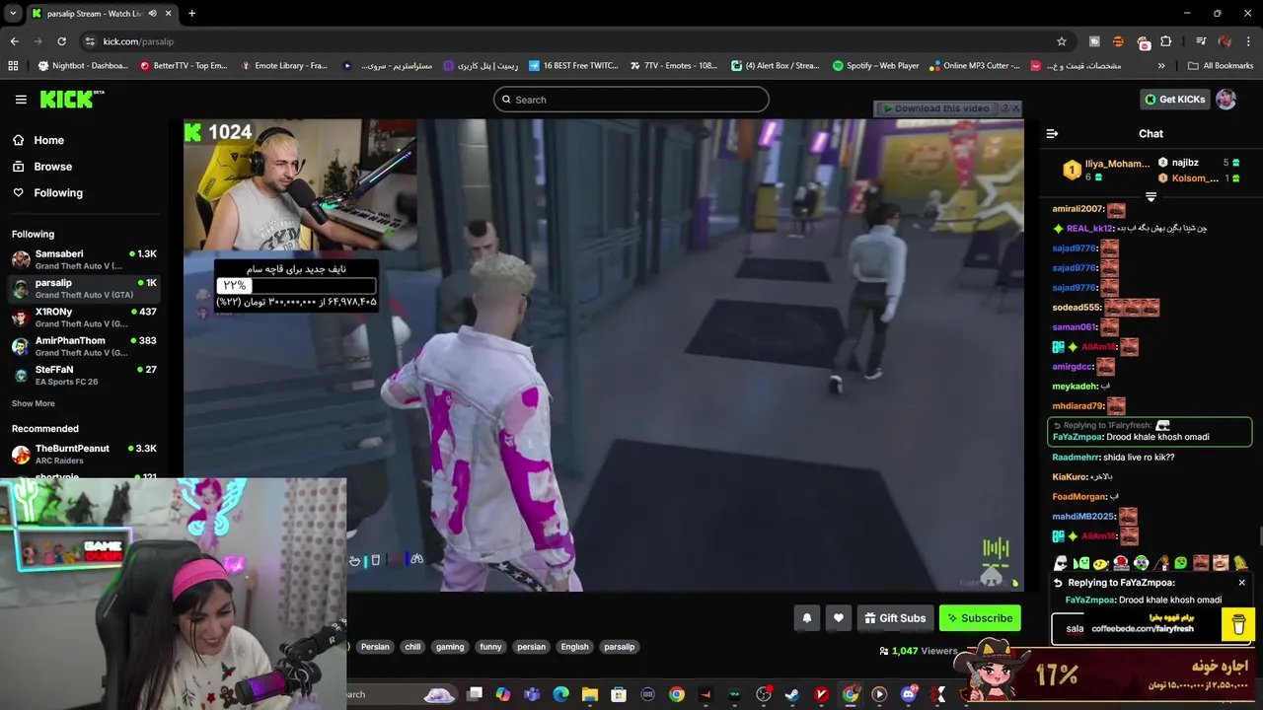The width and height of the screenshot is (1263, 710).
Task: Open AmirPhanThom channel in Following list
Action: tap(85, 346)
